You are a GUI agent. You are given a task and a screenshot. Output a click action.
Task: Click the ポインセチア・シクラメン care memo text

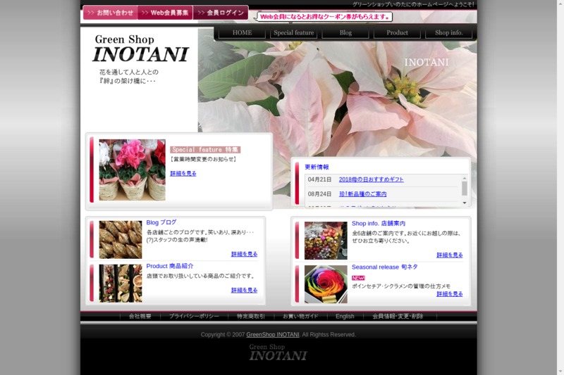400,286
